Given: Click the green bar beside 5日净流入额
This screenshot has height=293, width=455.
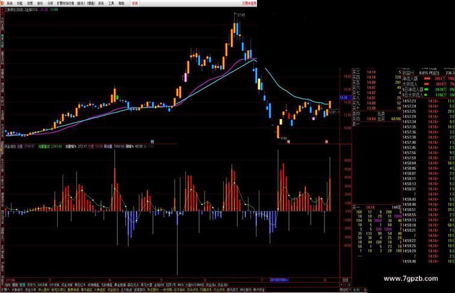Looking at the screenshot, I should (x=426, y=90).
